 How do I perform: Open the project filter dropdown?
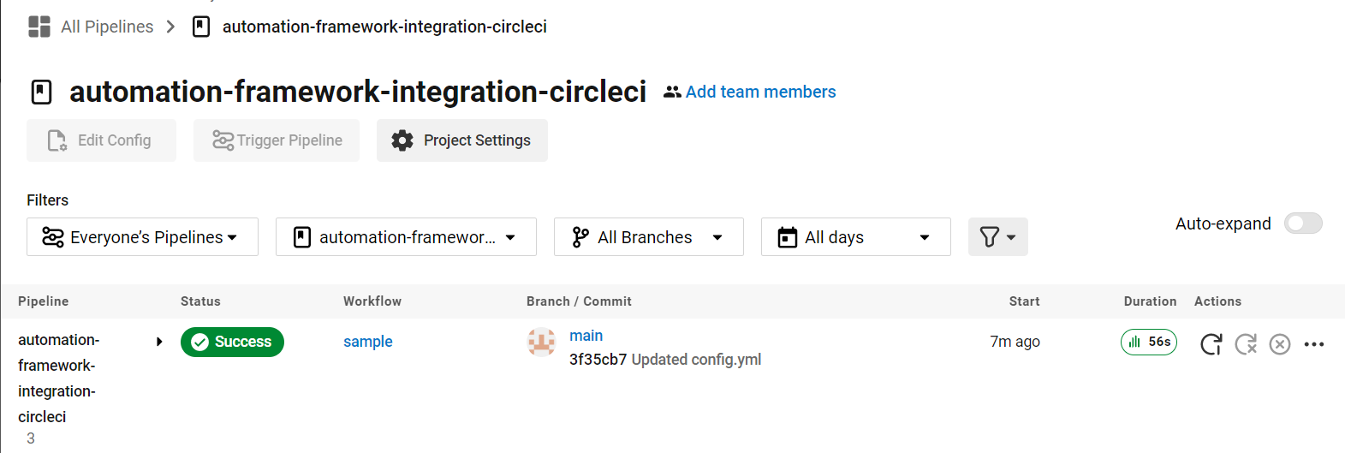point(406,237)
